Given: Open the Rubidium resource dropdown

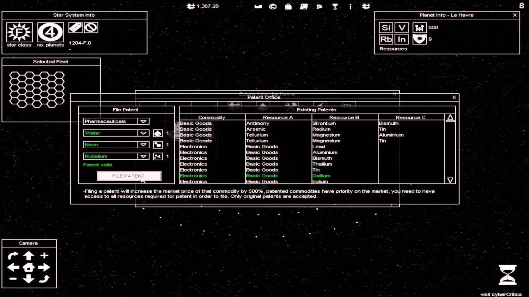Looking at the screenshot, I should pyautogui.click(x=143, y=156).
